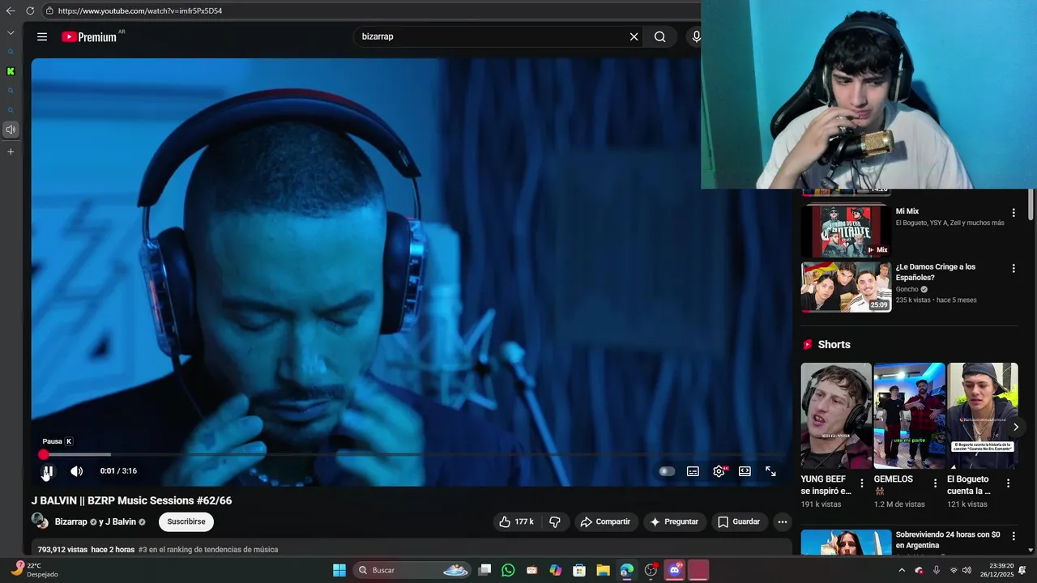
Task: Toggle the autoplay switch in the player
Action: point(667,471)
